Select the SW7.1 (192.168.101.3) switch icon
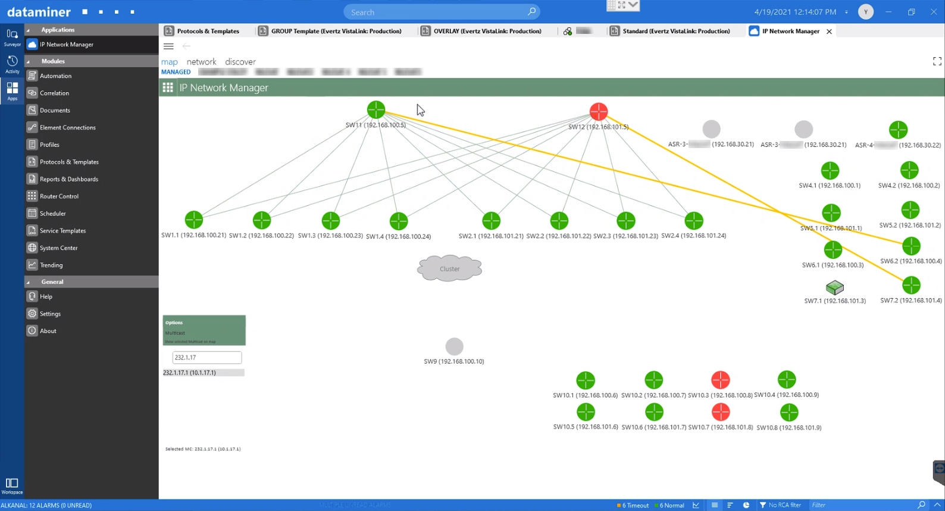Screen dimensions: 945x511 click(835, 288)
